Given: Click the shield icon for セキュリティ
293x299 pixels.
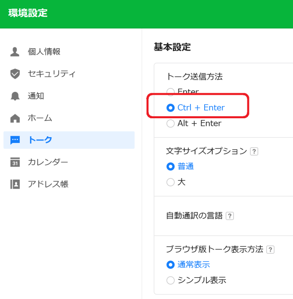Looking at the screenshot, I should tap(15, 74).
